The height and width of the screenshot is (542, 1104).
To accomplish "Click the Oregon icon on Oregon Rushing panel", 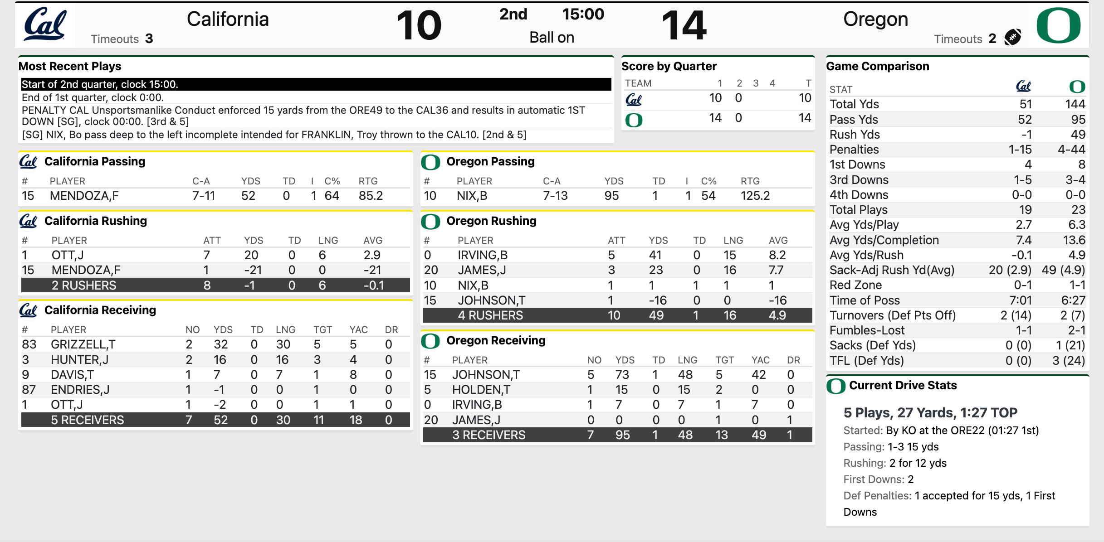I will pyautogui.click(x=431, y=221).
